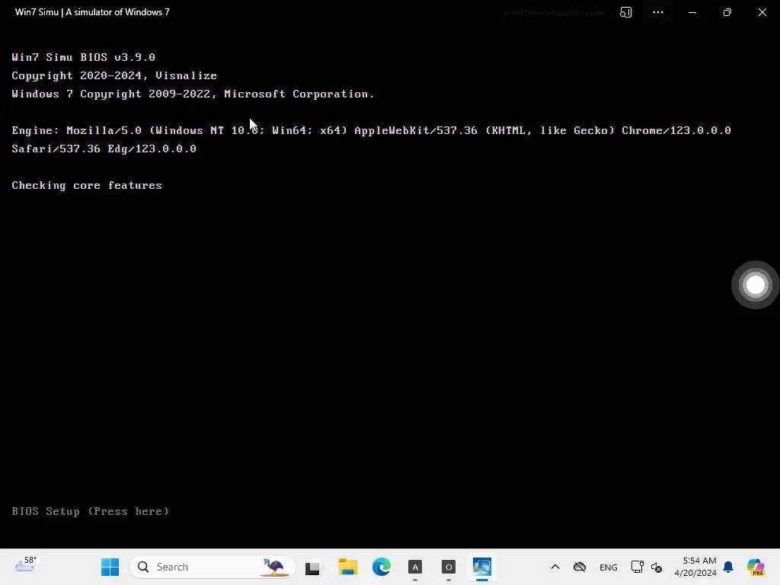Switch to the 'A' app on taskbar
This screenshot has width=780, height=585.
point(415,567)
